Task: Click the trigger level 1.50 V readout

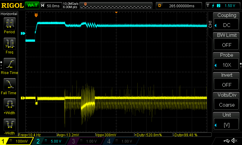Action: 230,6
